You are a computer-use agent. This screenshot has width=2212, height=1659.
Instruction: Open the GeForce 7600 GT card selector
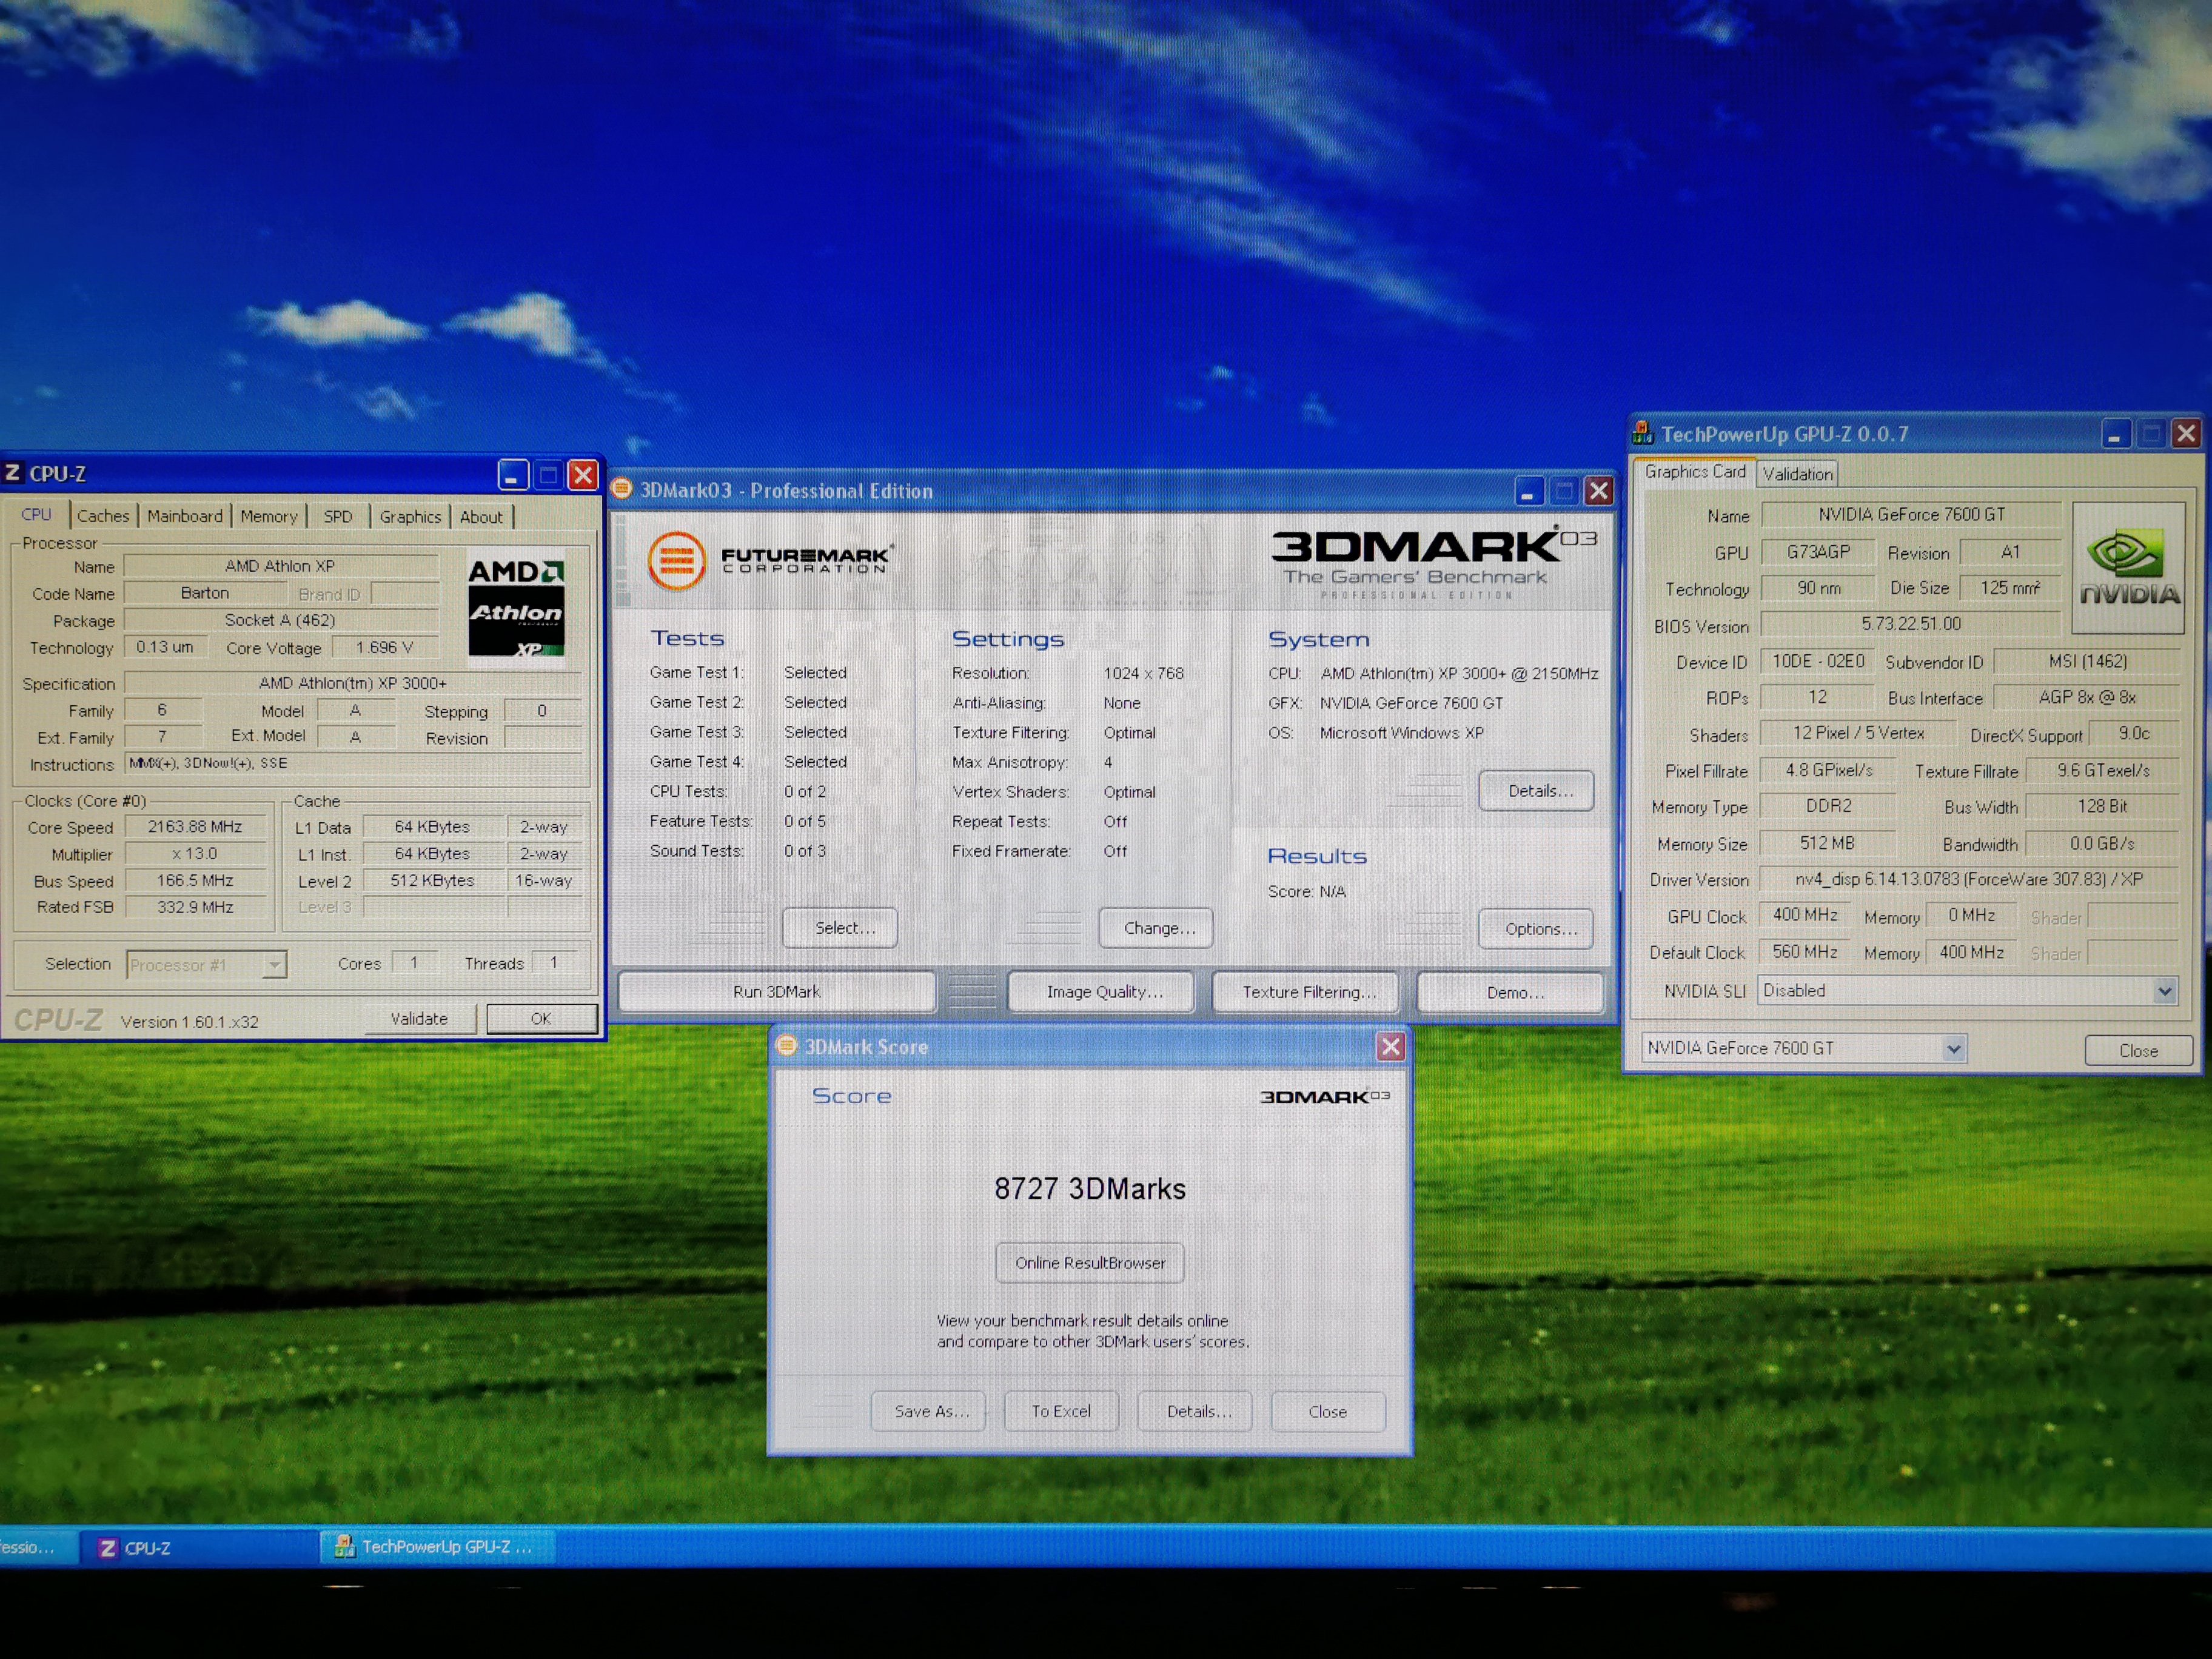(x=1953, y=1048)
